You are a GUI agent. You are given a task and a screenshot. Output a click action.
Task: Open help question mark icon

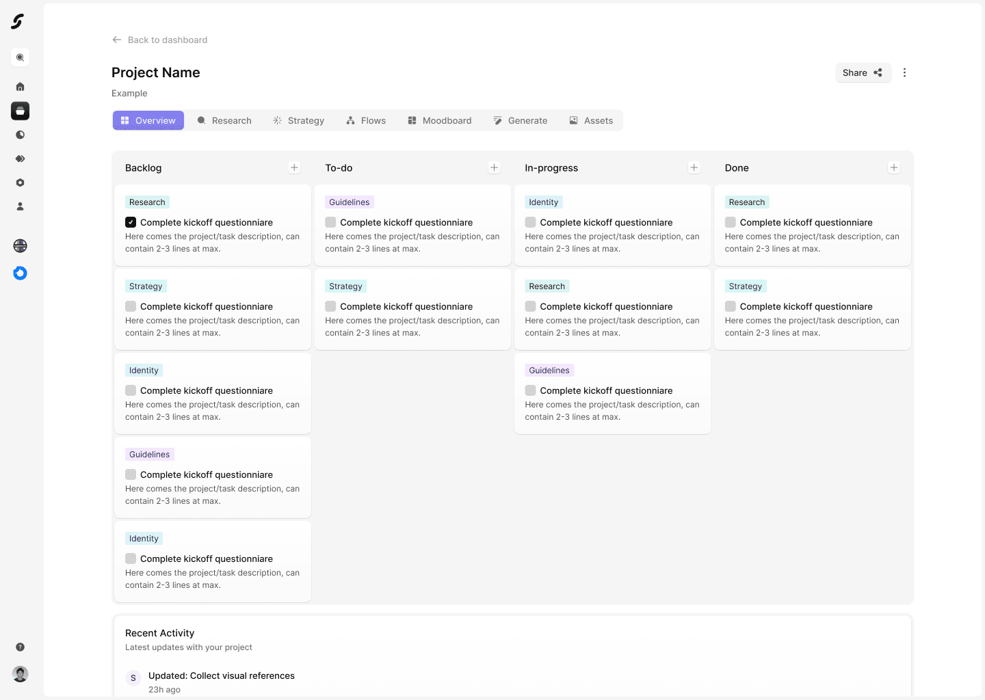tap(20, 647)
